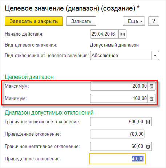The height and width of the screenshot is (168, 166).
Task: Click Записать и закрыть button
Action: [34, 21]
